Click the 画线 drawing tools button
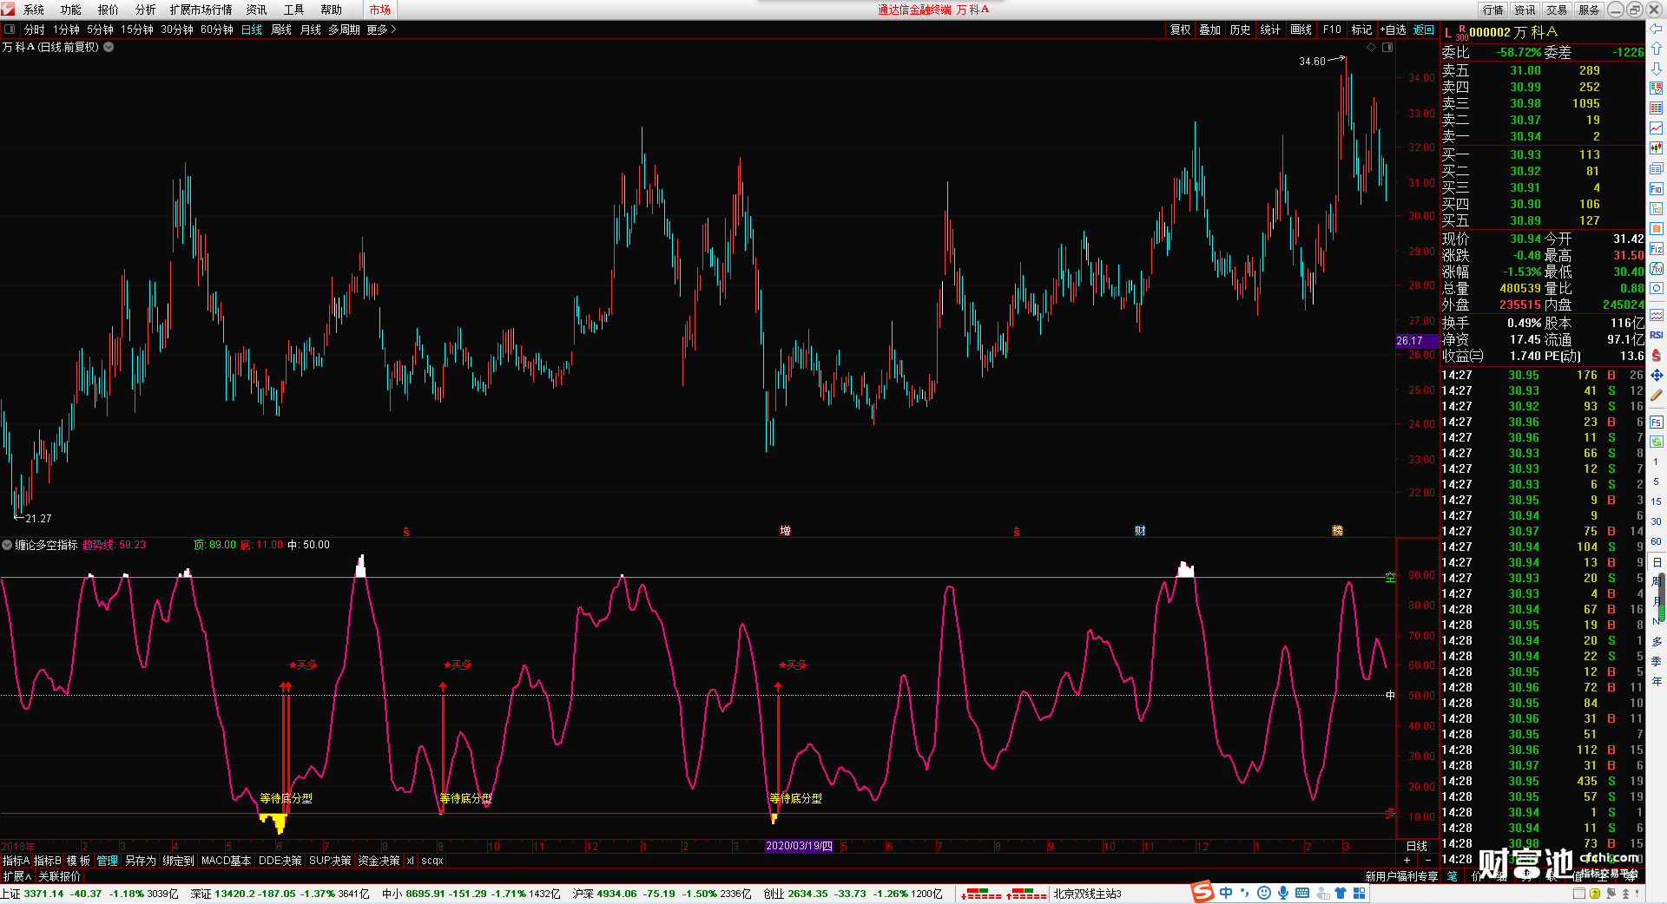The height and width of the screenshot is (904, 1667). [1301, 29]
